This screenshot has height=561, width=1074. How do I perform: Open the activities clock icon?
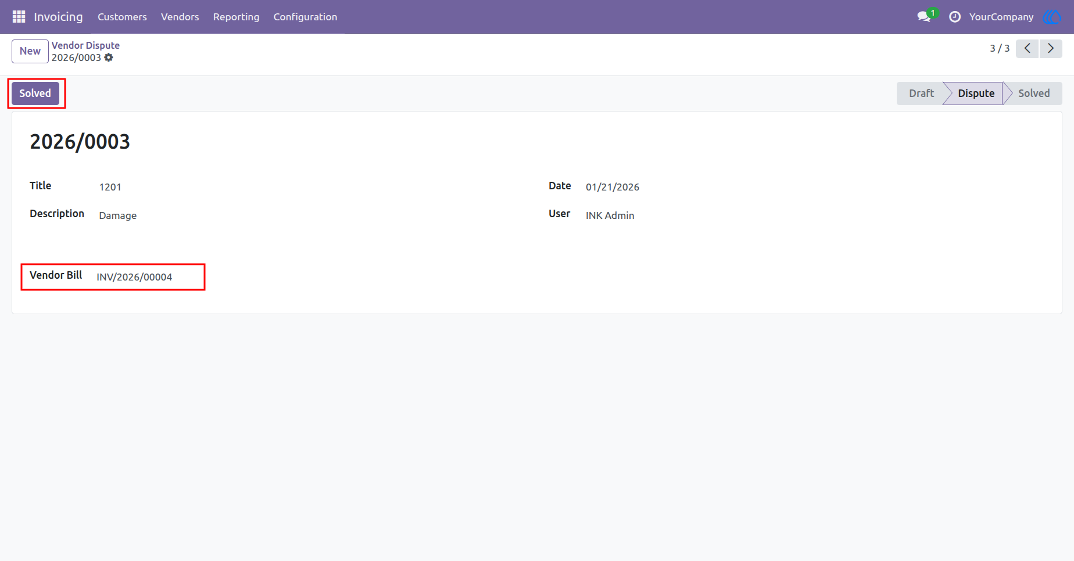(955, 17)
